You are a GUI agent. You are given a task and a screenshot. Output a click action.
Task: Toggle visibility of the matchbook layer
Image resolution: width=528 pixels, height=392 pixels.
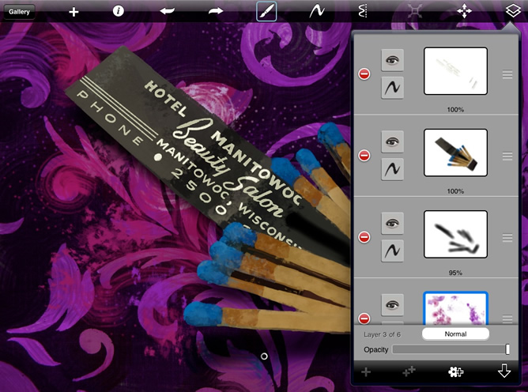click(x=392, y=141)
